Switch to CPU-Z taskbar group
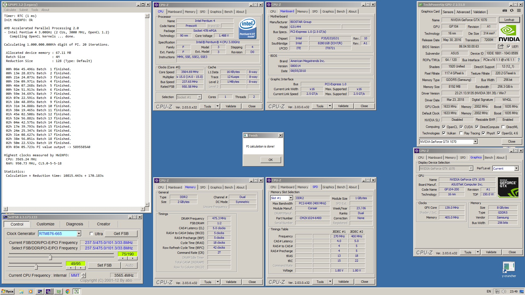The width and height of the screenshot is (525, 295). tap(48, 291)
